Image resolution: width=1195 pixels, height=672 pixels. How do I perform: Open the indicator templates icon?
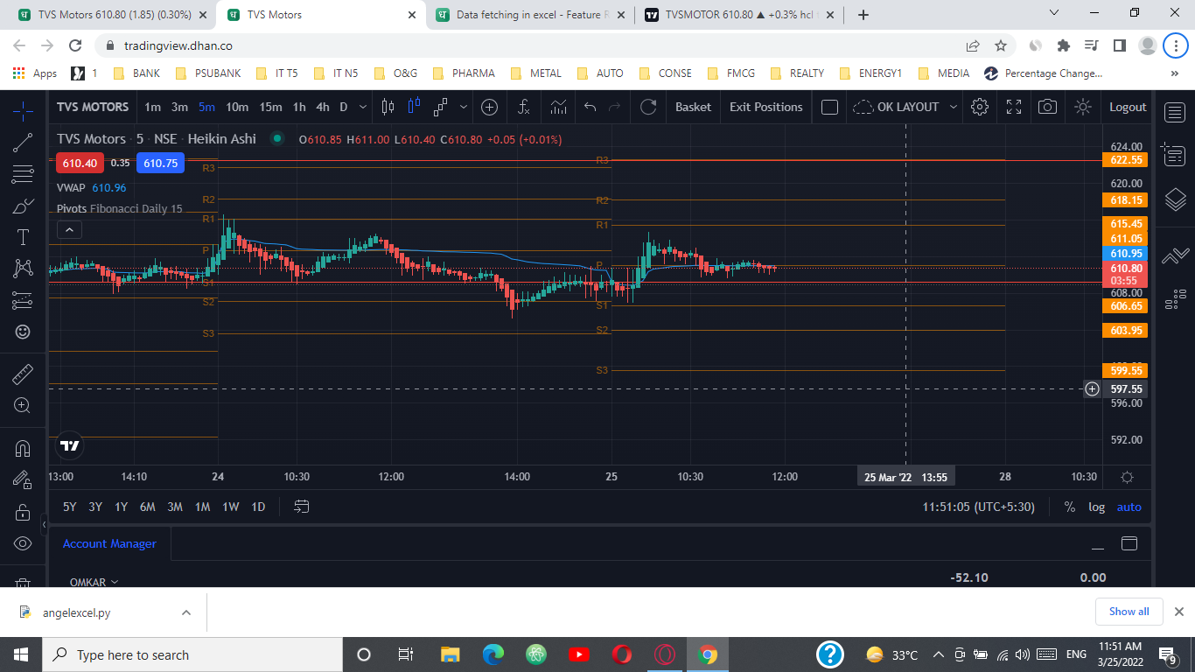point(558,107)
